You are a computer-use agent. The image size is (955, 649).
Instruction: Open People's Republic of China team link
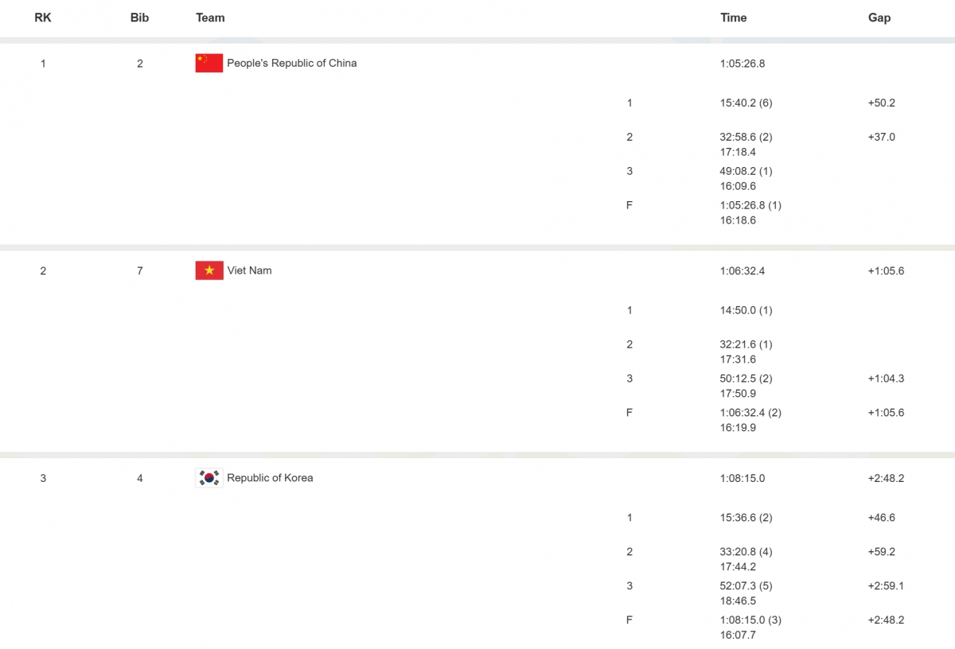tap(291, 63)
